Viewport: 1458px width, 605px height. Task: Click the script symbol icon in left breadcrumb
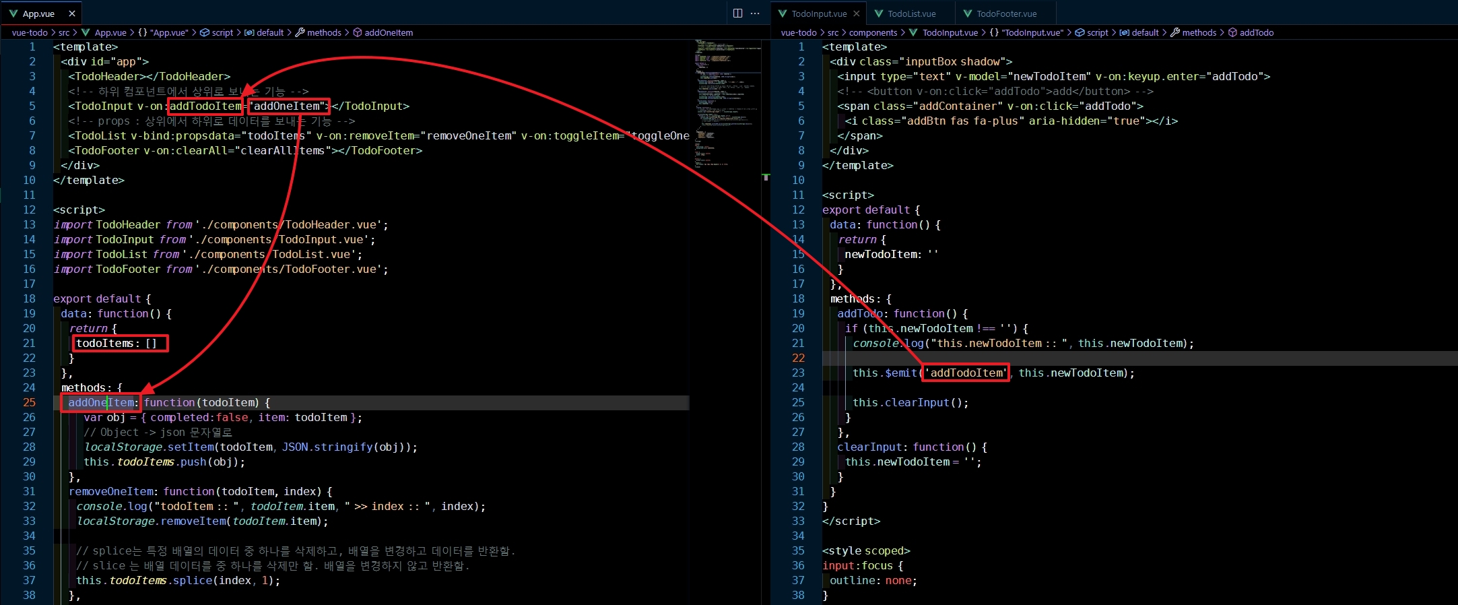(x=205, y=32)
